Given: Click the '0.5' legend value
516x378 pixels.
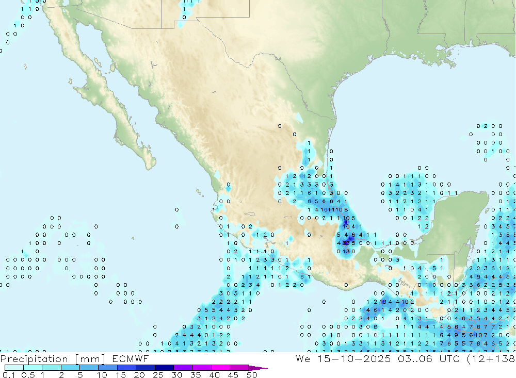Looking at the screenshot, I should [x=28, y=375].
